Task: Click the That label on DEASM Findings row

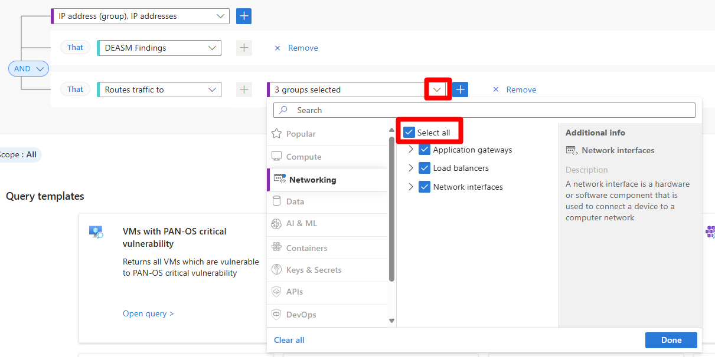Action: click(x=75, y=48)
